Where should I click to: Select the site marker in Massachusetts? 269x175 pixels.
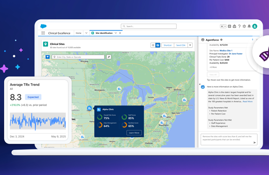point(184,100)
